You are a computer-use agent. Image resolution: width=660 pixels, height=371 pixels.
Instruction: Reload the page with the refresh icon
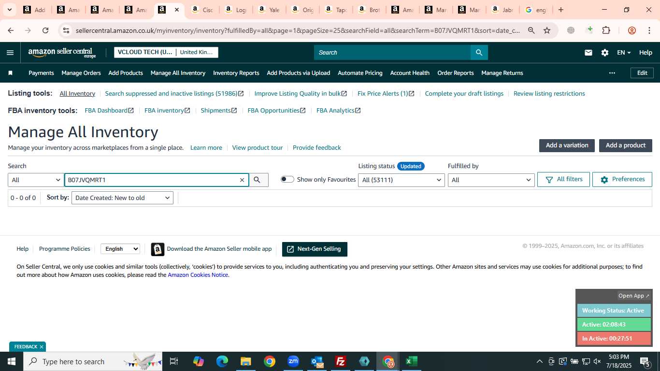click(x=45, y=30)
